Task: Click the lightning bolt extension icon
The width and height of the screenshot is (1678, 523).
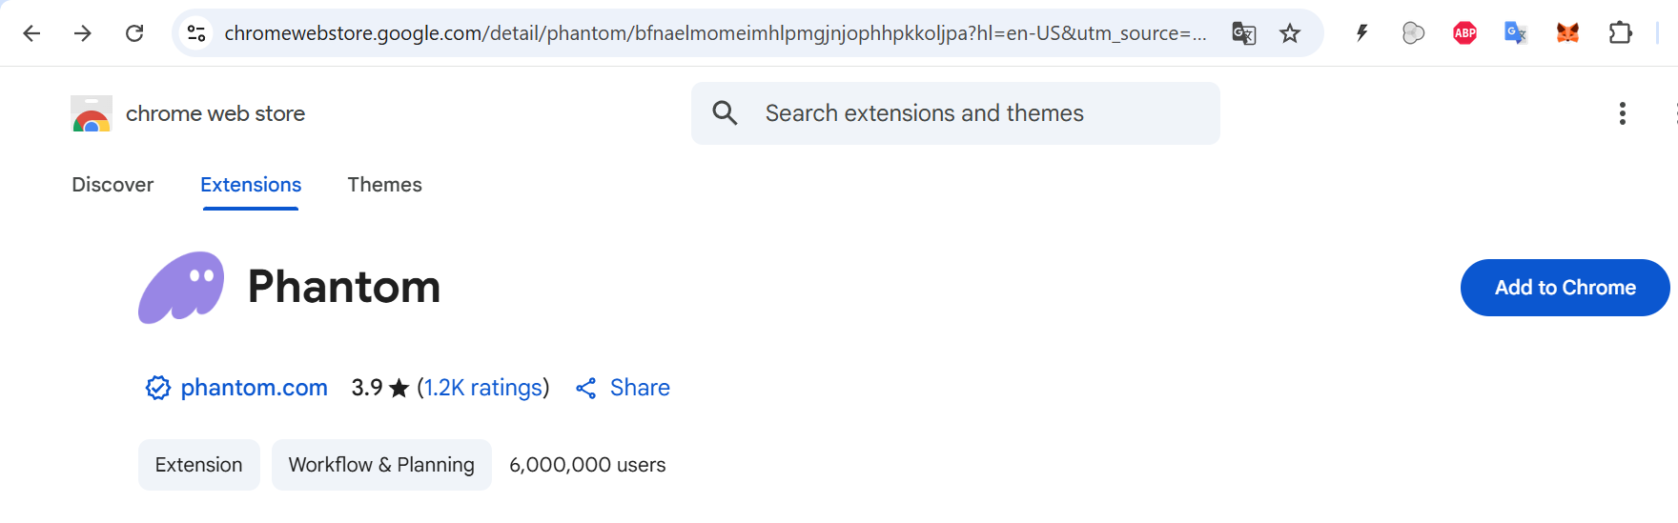Action: click(x=1361, y=33)
